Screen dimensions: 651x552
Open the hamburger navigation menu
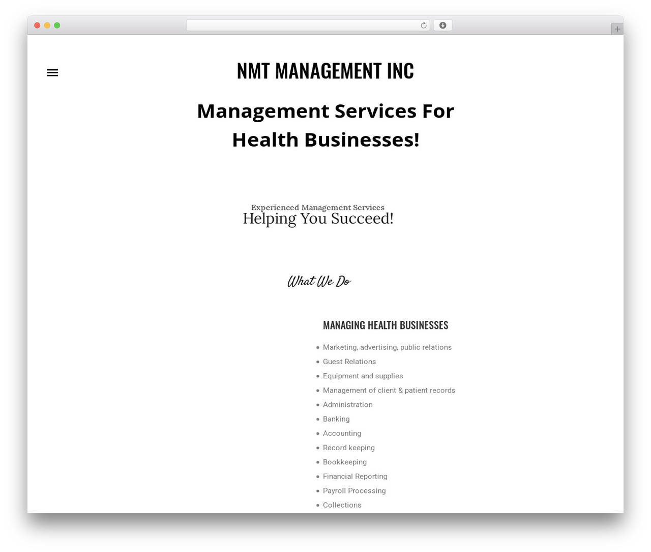click(52, 73)
